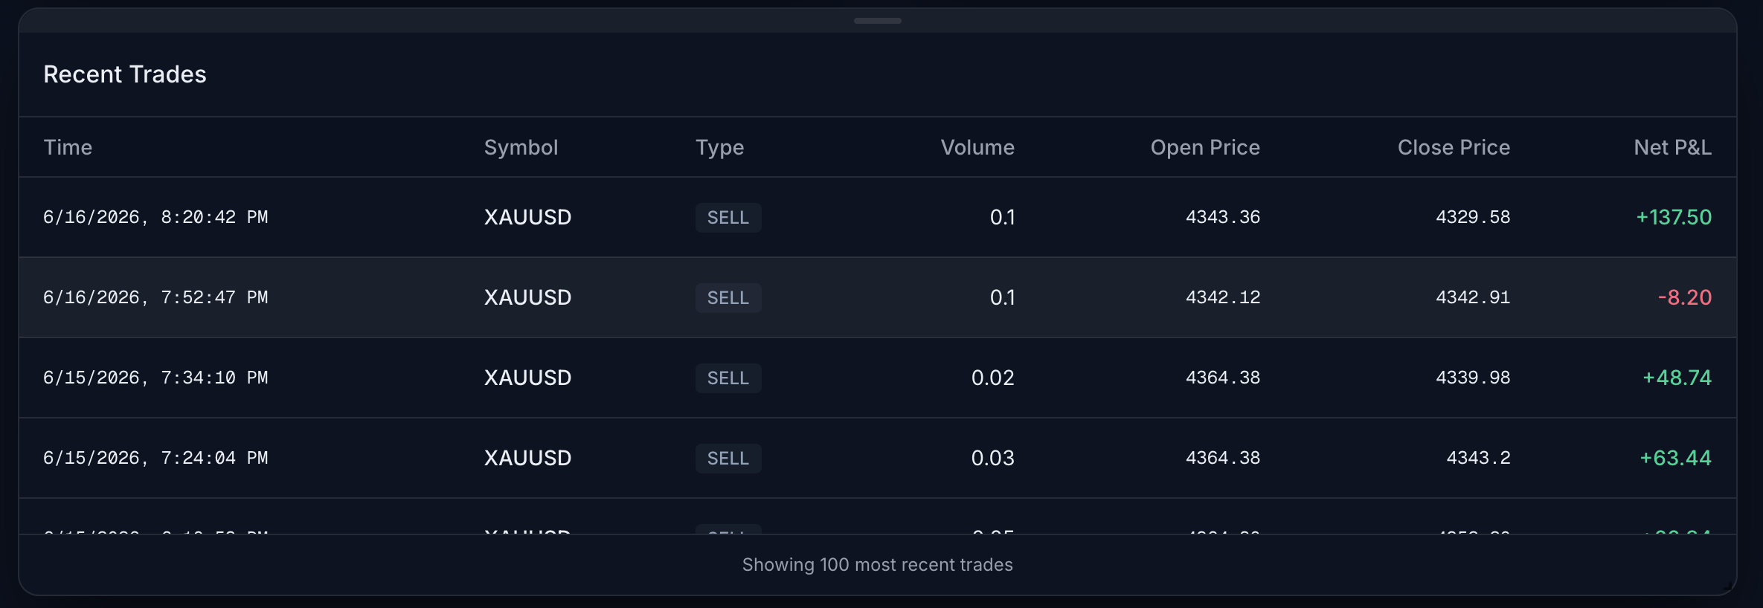
Task: Click the Net P&L column header
Action: tap(1672, 147)
